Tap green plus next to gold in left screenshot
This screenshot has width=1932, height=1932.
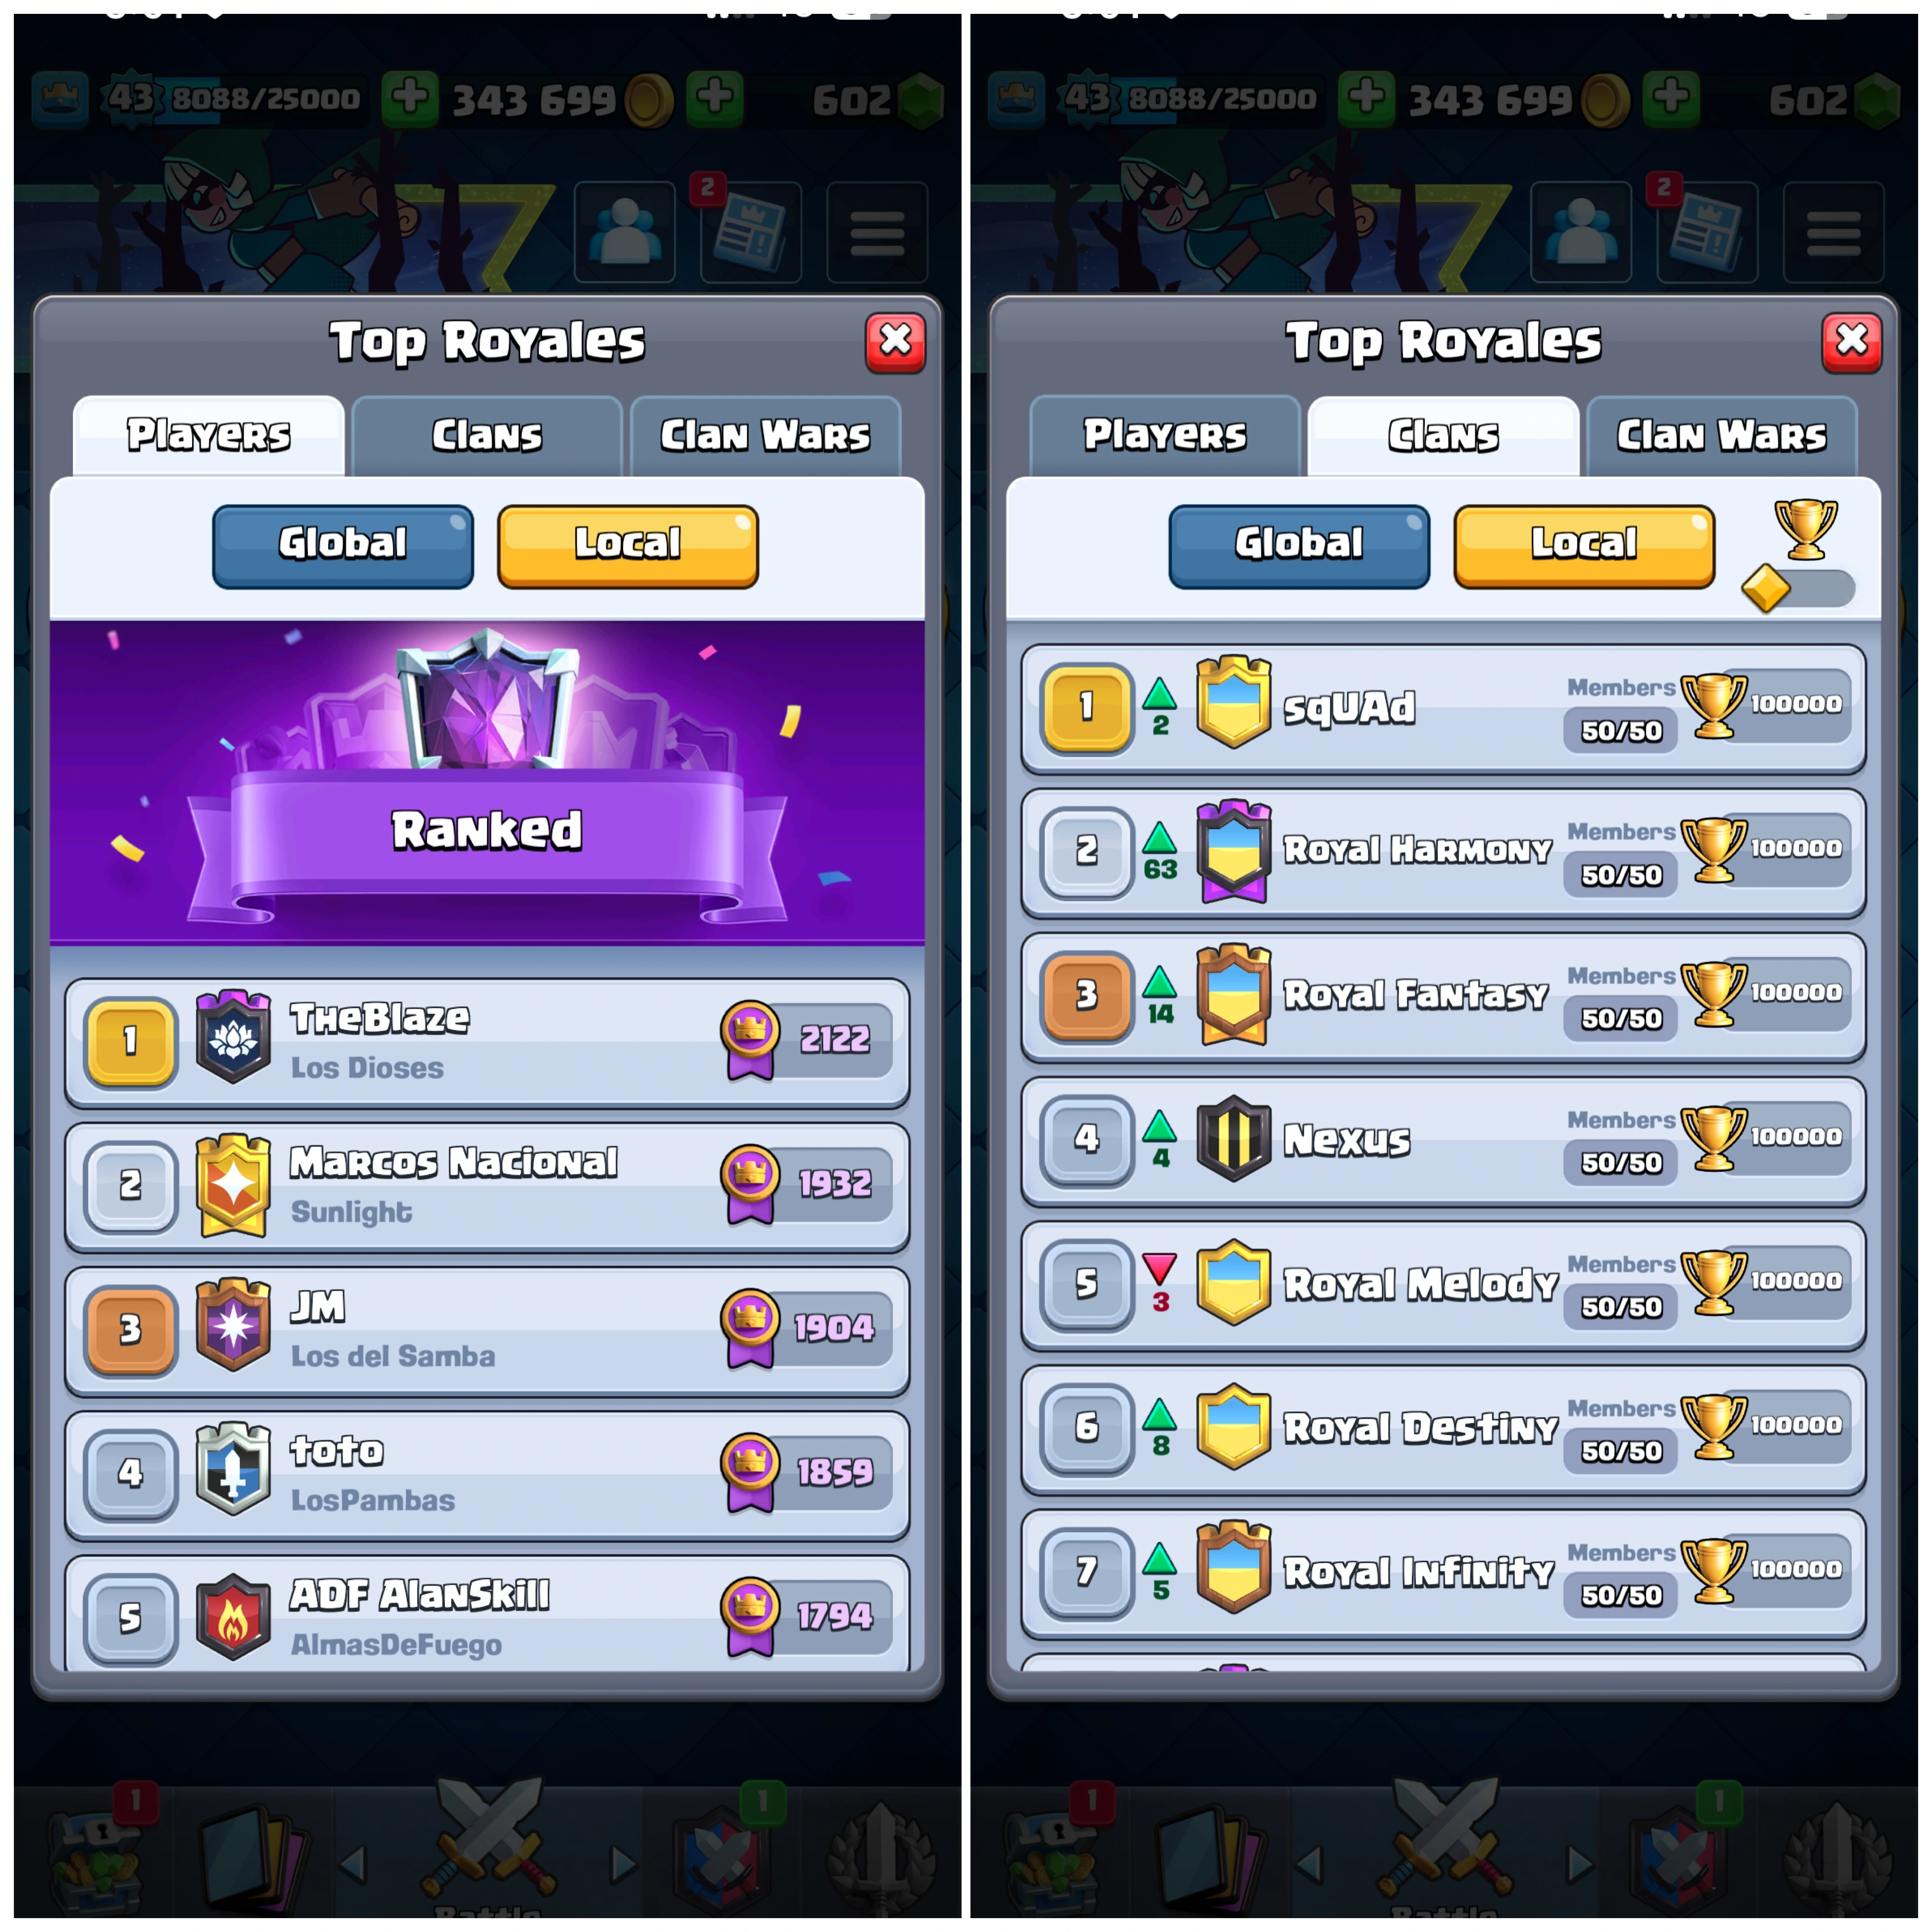pos(409,98)
